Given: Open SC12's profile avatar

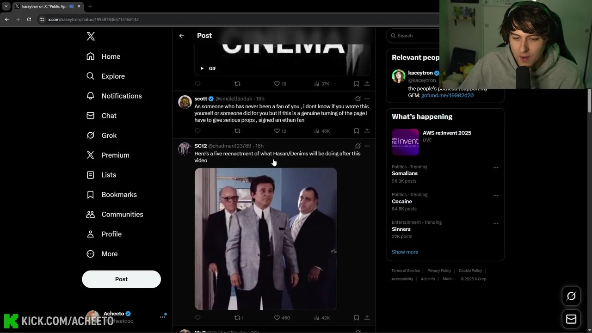Looking at the screenshot, I should coord(185,149).
